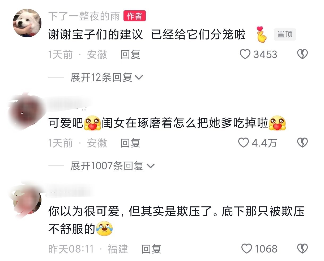This screenshot has height=261, width=324.
Task: Dislike the comment about 欺压
Action: (302, 249)
